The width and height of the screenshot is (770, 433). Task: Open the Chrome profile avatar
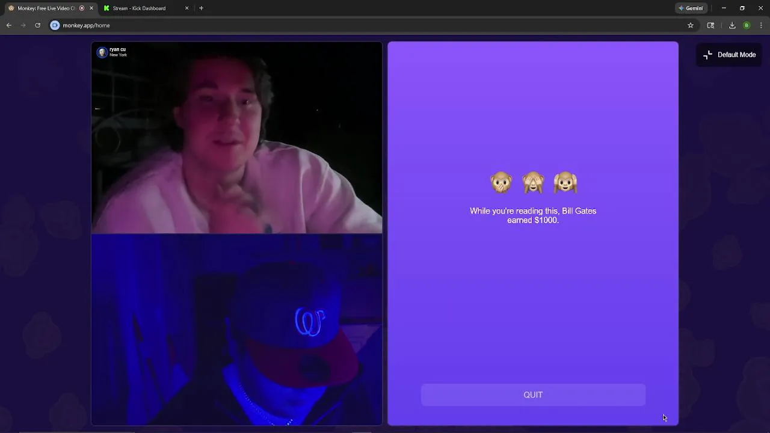pyautogui.click(x=747, y=25)
